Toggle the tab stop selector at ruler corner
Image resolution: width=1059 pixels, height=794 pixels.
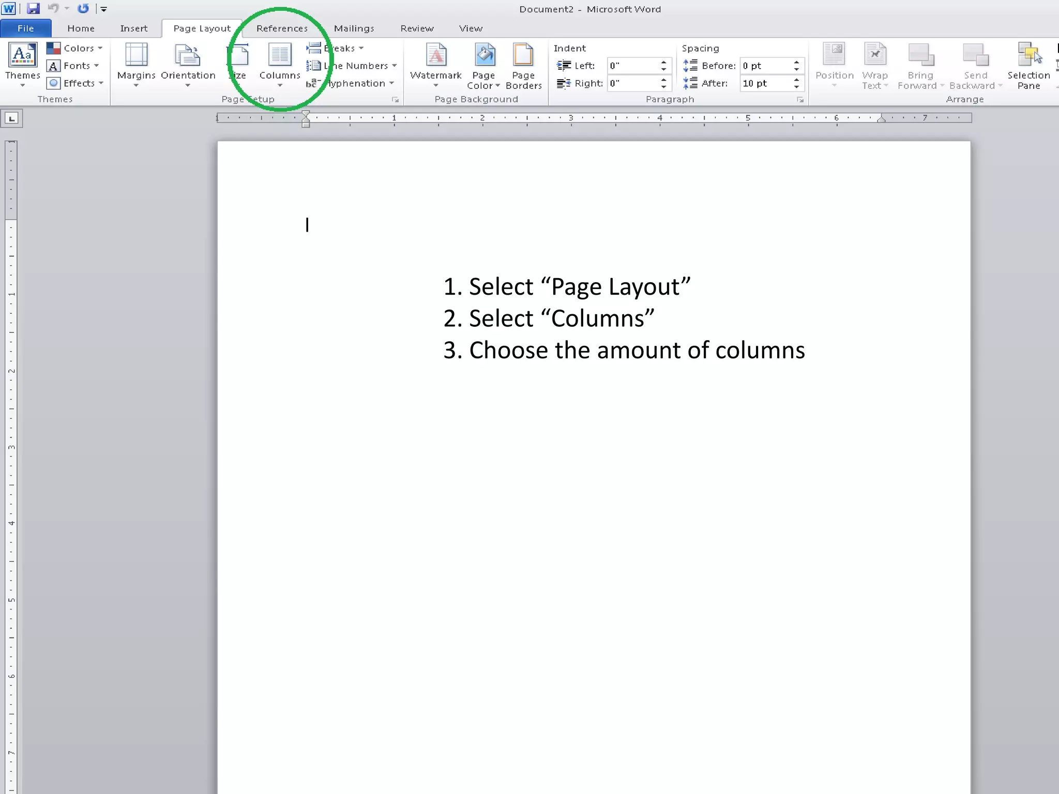pyautogui.click(x=11, y=118)
